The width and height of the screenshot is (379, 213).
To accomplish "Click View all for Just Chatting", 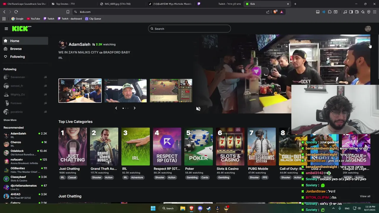I will (365, 196).
